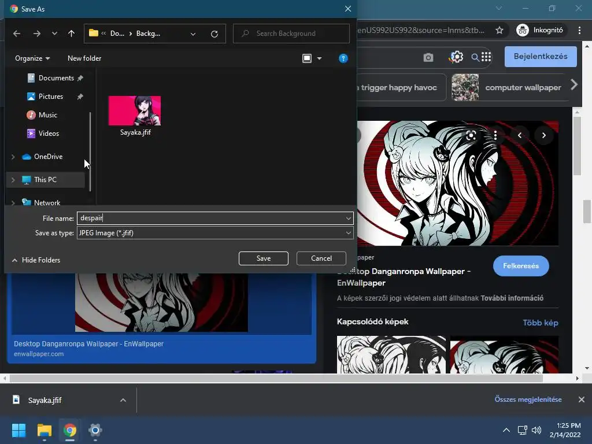Screen dimensions: 592x444
Task: Click Bejelentkezés sign-in button
Action: 541,57
